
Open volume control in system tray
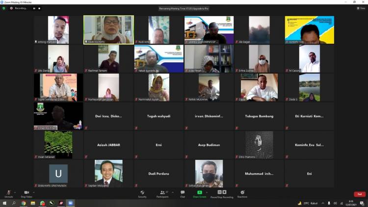335,203
